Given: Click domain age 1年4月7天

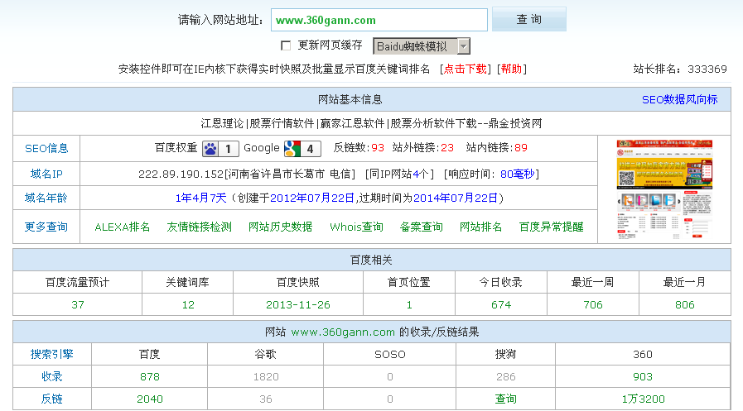Looking at the screenshot, I should (201, 198).
